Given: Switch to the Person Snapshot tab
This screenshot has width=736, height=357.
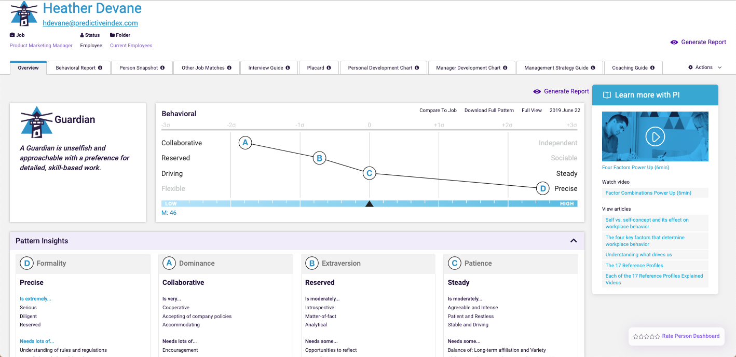Looking at the screenshot, I should click(x=142, y=68).
